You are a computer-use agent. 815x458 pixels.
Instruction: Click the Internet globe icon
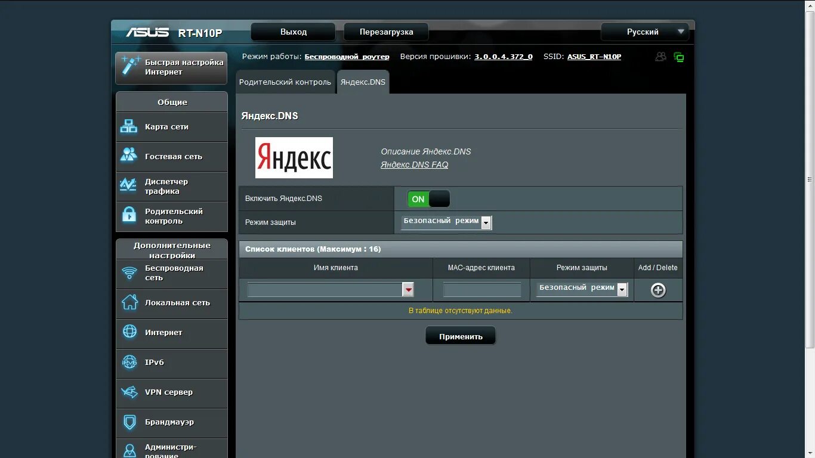coord(129,332)
